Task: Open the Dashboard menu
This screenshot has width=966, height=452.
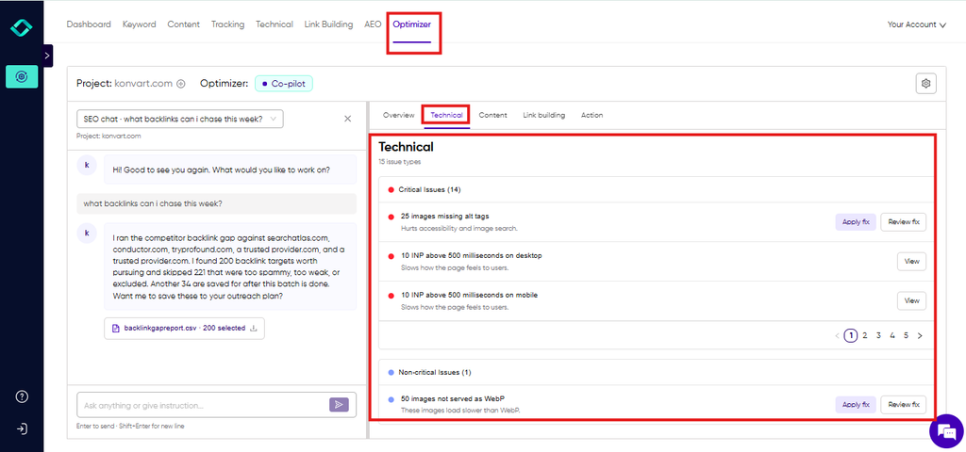Action: click(89, 24)
